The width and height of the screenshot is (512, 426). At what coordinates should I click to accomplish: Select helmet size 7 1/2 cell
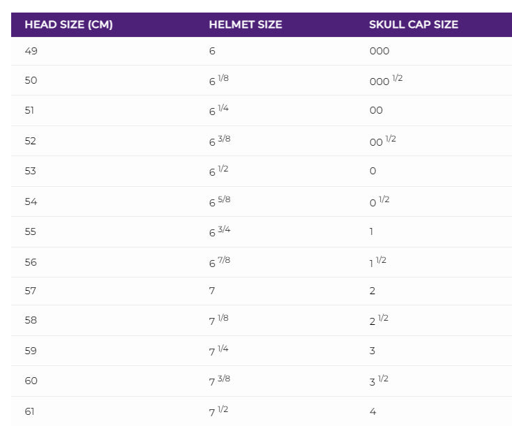pos(219,411)
